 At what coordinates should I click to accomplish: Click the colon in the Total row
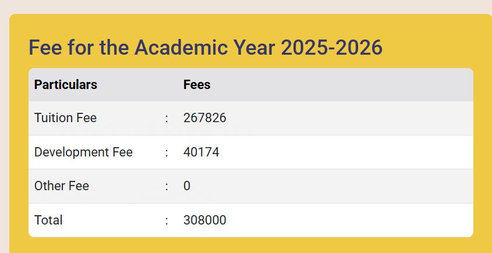pos(167,221)
